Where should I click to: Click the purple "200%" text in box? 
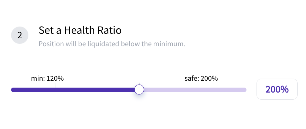[x=277, y=89]
